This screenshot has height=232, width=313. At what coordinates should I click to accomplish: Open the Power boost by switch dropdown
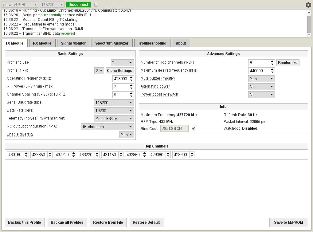(x=261, y=95)
